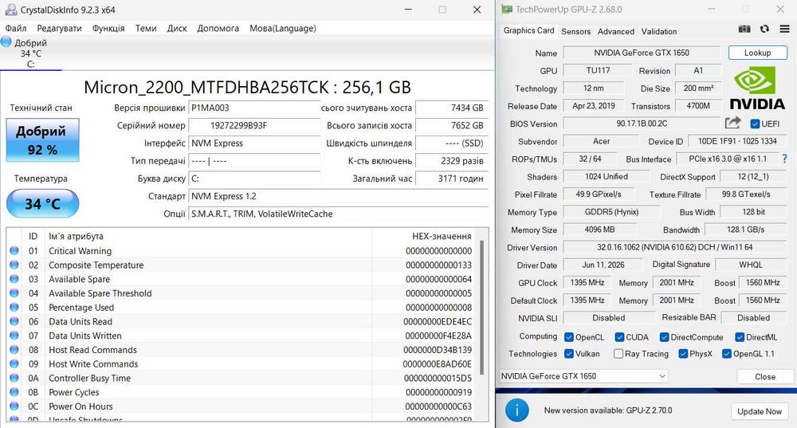Click the drive C: health orb at top
Viewport: 797px width, 428px height.
6,42
